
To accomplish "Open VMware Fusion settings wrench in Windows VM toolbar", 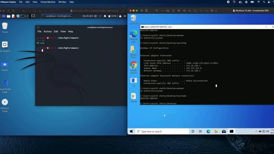I will pos(157,11).
